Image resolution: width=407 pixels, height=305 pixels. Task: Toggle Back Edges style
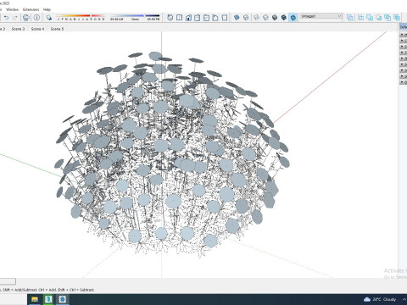246,18
